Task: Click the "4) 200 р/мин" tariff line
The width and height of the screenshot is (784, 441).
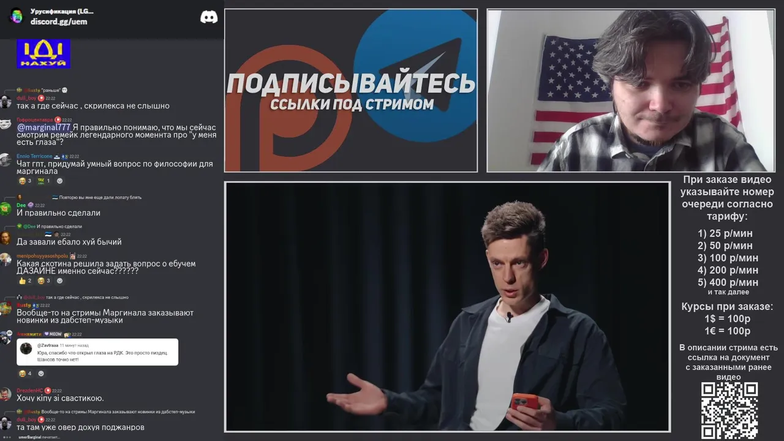Action: pos(728,270)
